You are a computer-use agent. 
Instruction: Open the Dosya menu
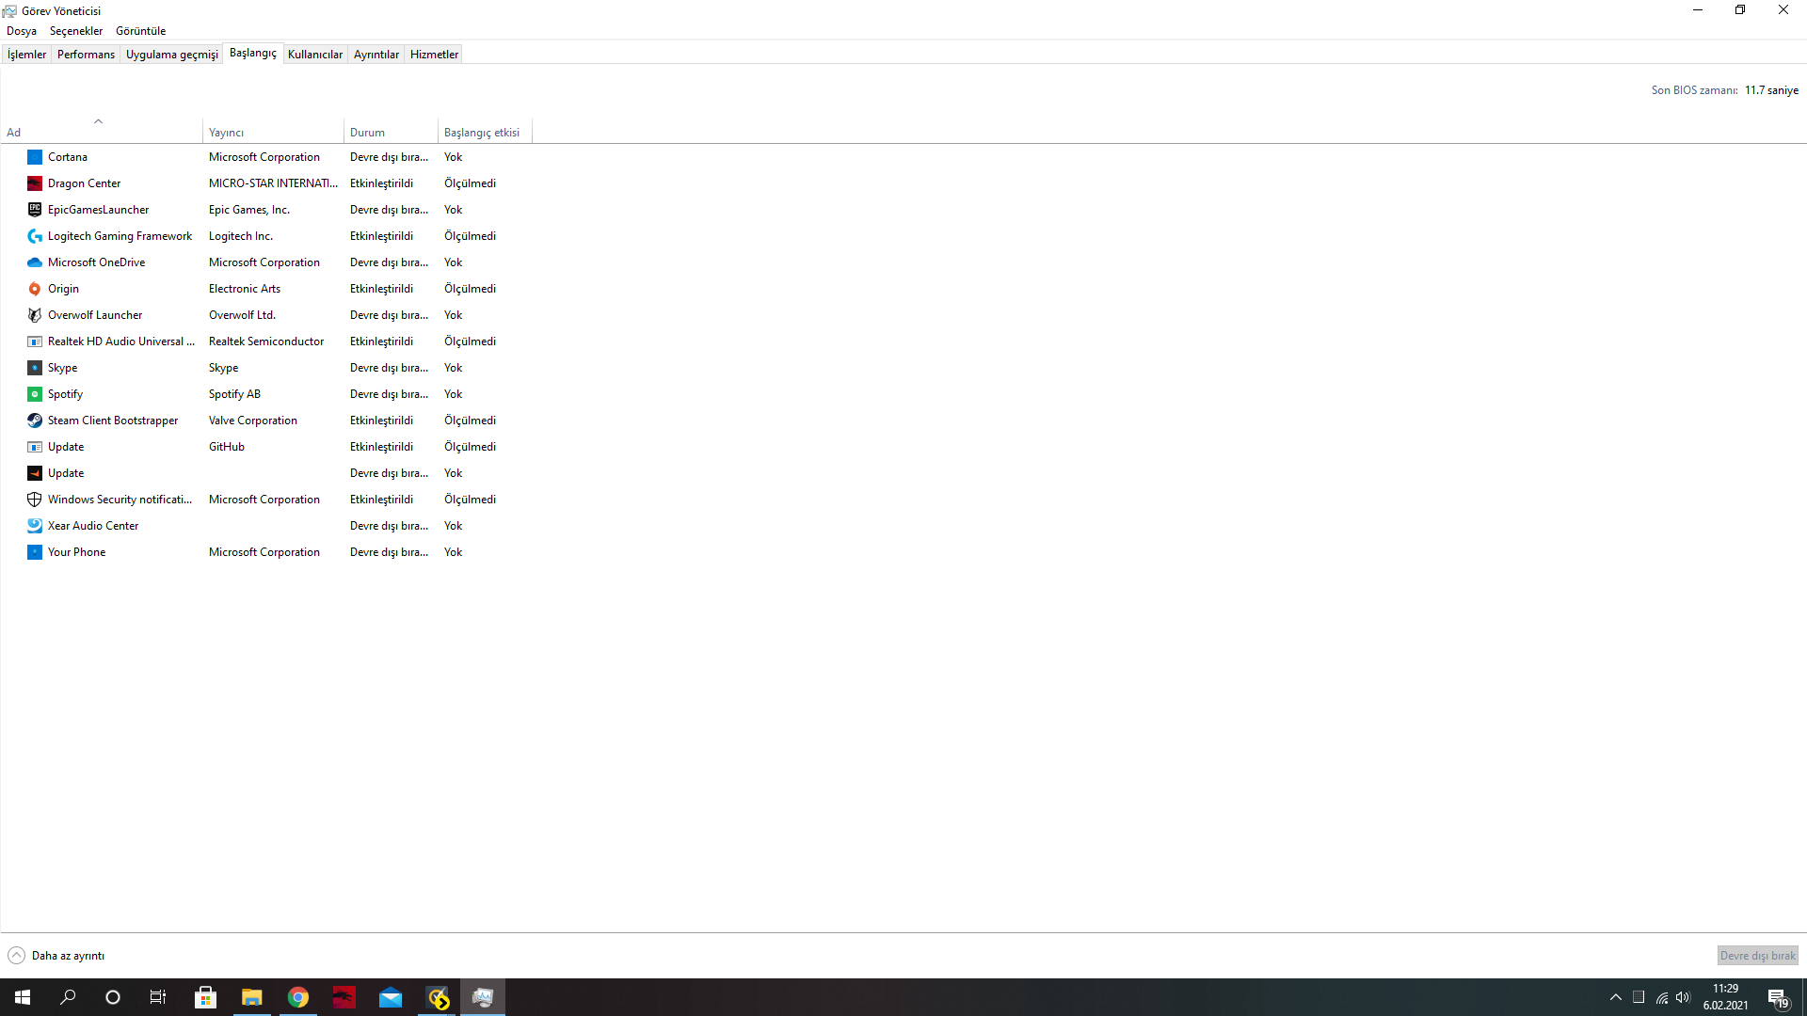(22, 31)
